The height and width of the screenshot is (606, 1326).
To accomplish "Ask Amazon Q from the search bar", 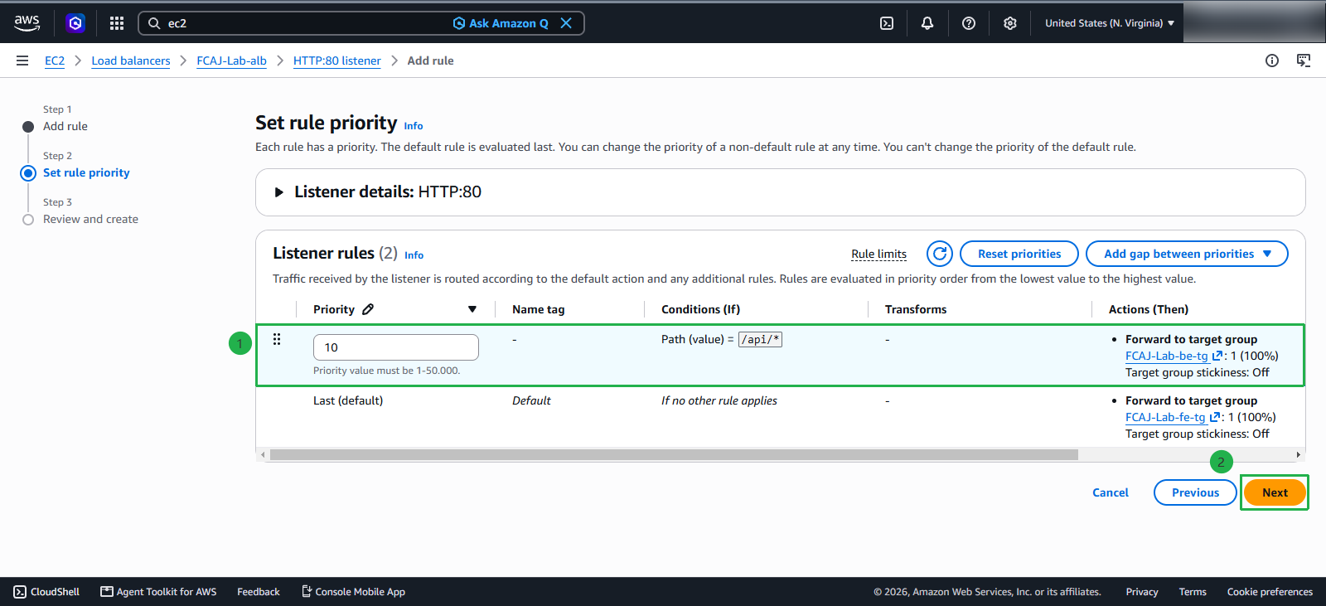I will point(501,23).
